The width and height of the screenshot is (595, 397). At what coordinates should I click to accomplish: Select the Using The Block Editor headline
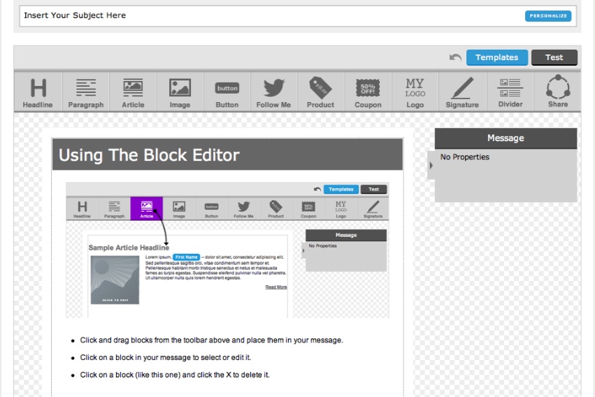tap(227, 154)
